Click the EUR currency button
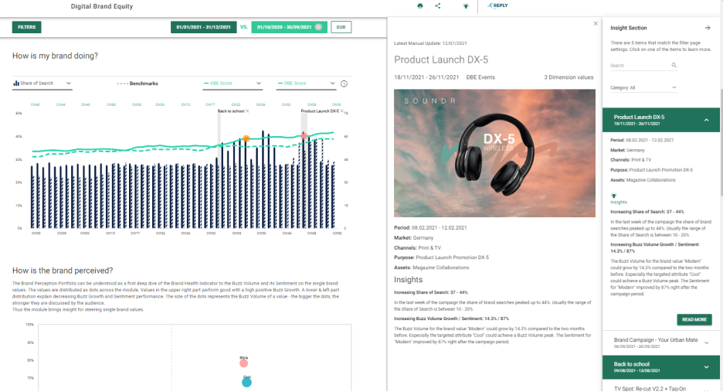 tap(341, 27)
